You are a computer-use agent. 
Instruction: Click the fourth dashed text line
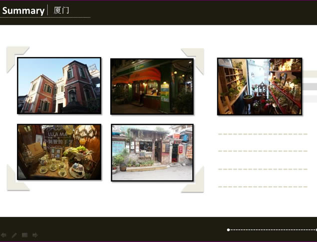click(263, 186)
